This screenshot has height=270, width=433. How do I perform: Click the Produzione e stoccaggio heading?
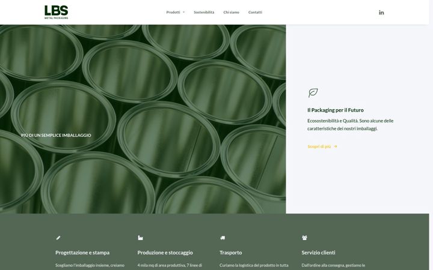click(165, 253)
